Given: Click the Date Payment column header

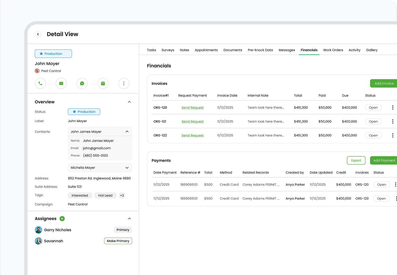Looking at the screenshot, I should 165,172.
